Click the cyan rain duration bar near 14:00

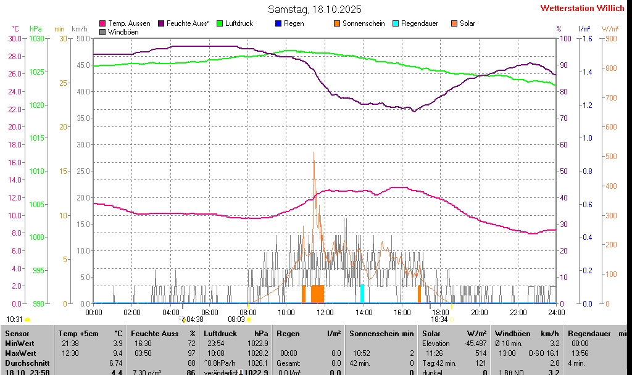coord(362,294)
